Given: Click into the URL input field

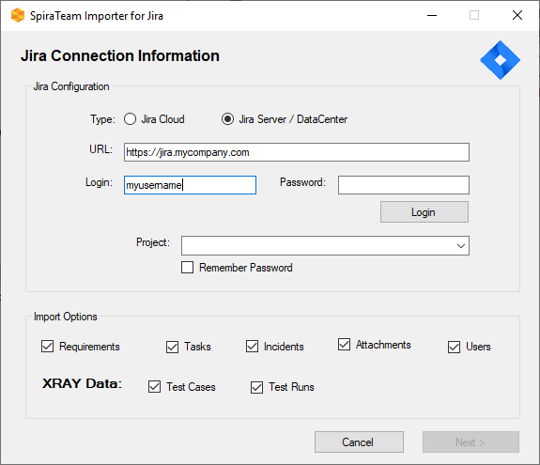Looking at the screenshot, I should click(297, 152).
